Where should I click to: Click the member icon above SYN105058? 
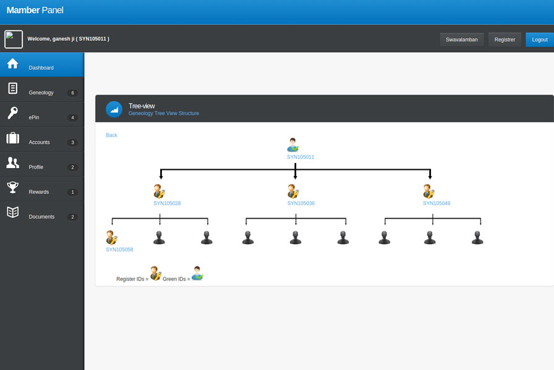coord(112,238)
